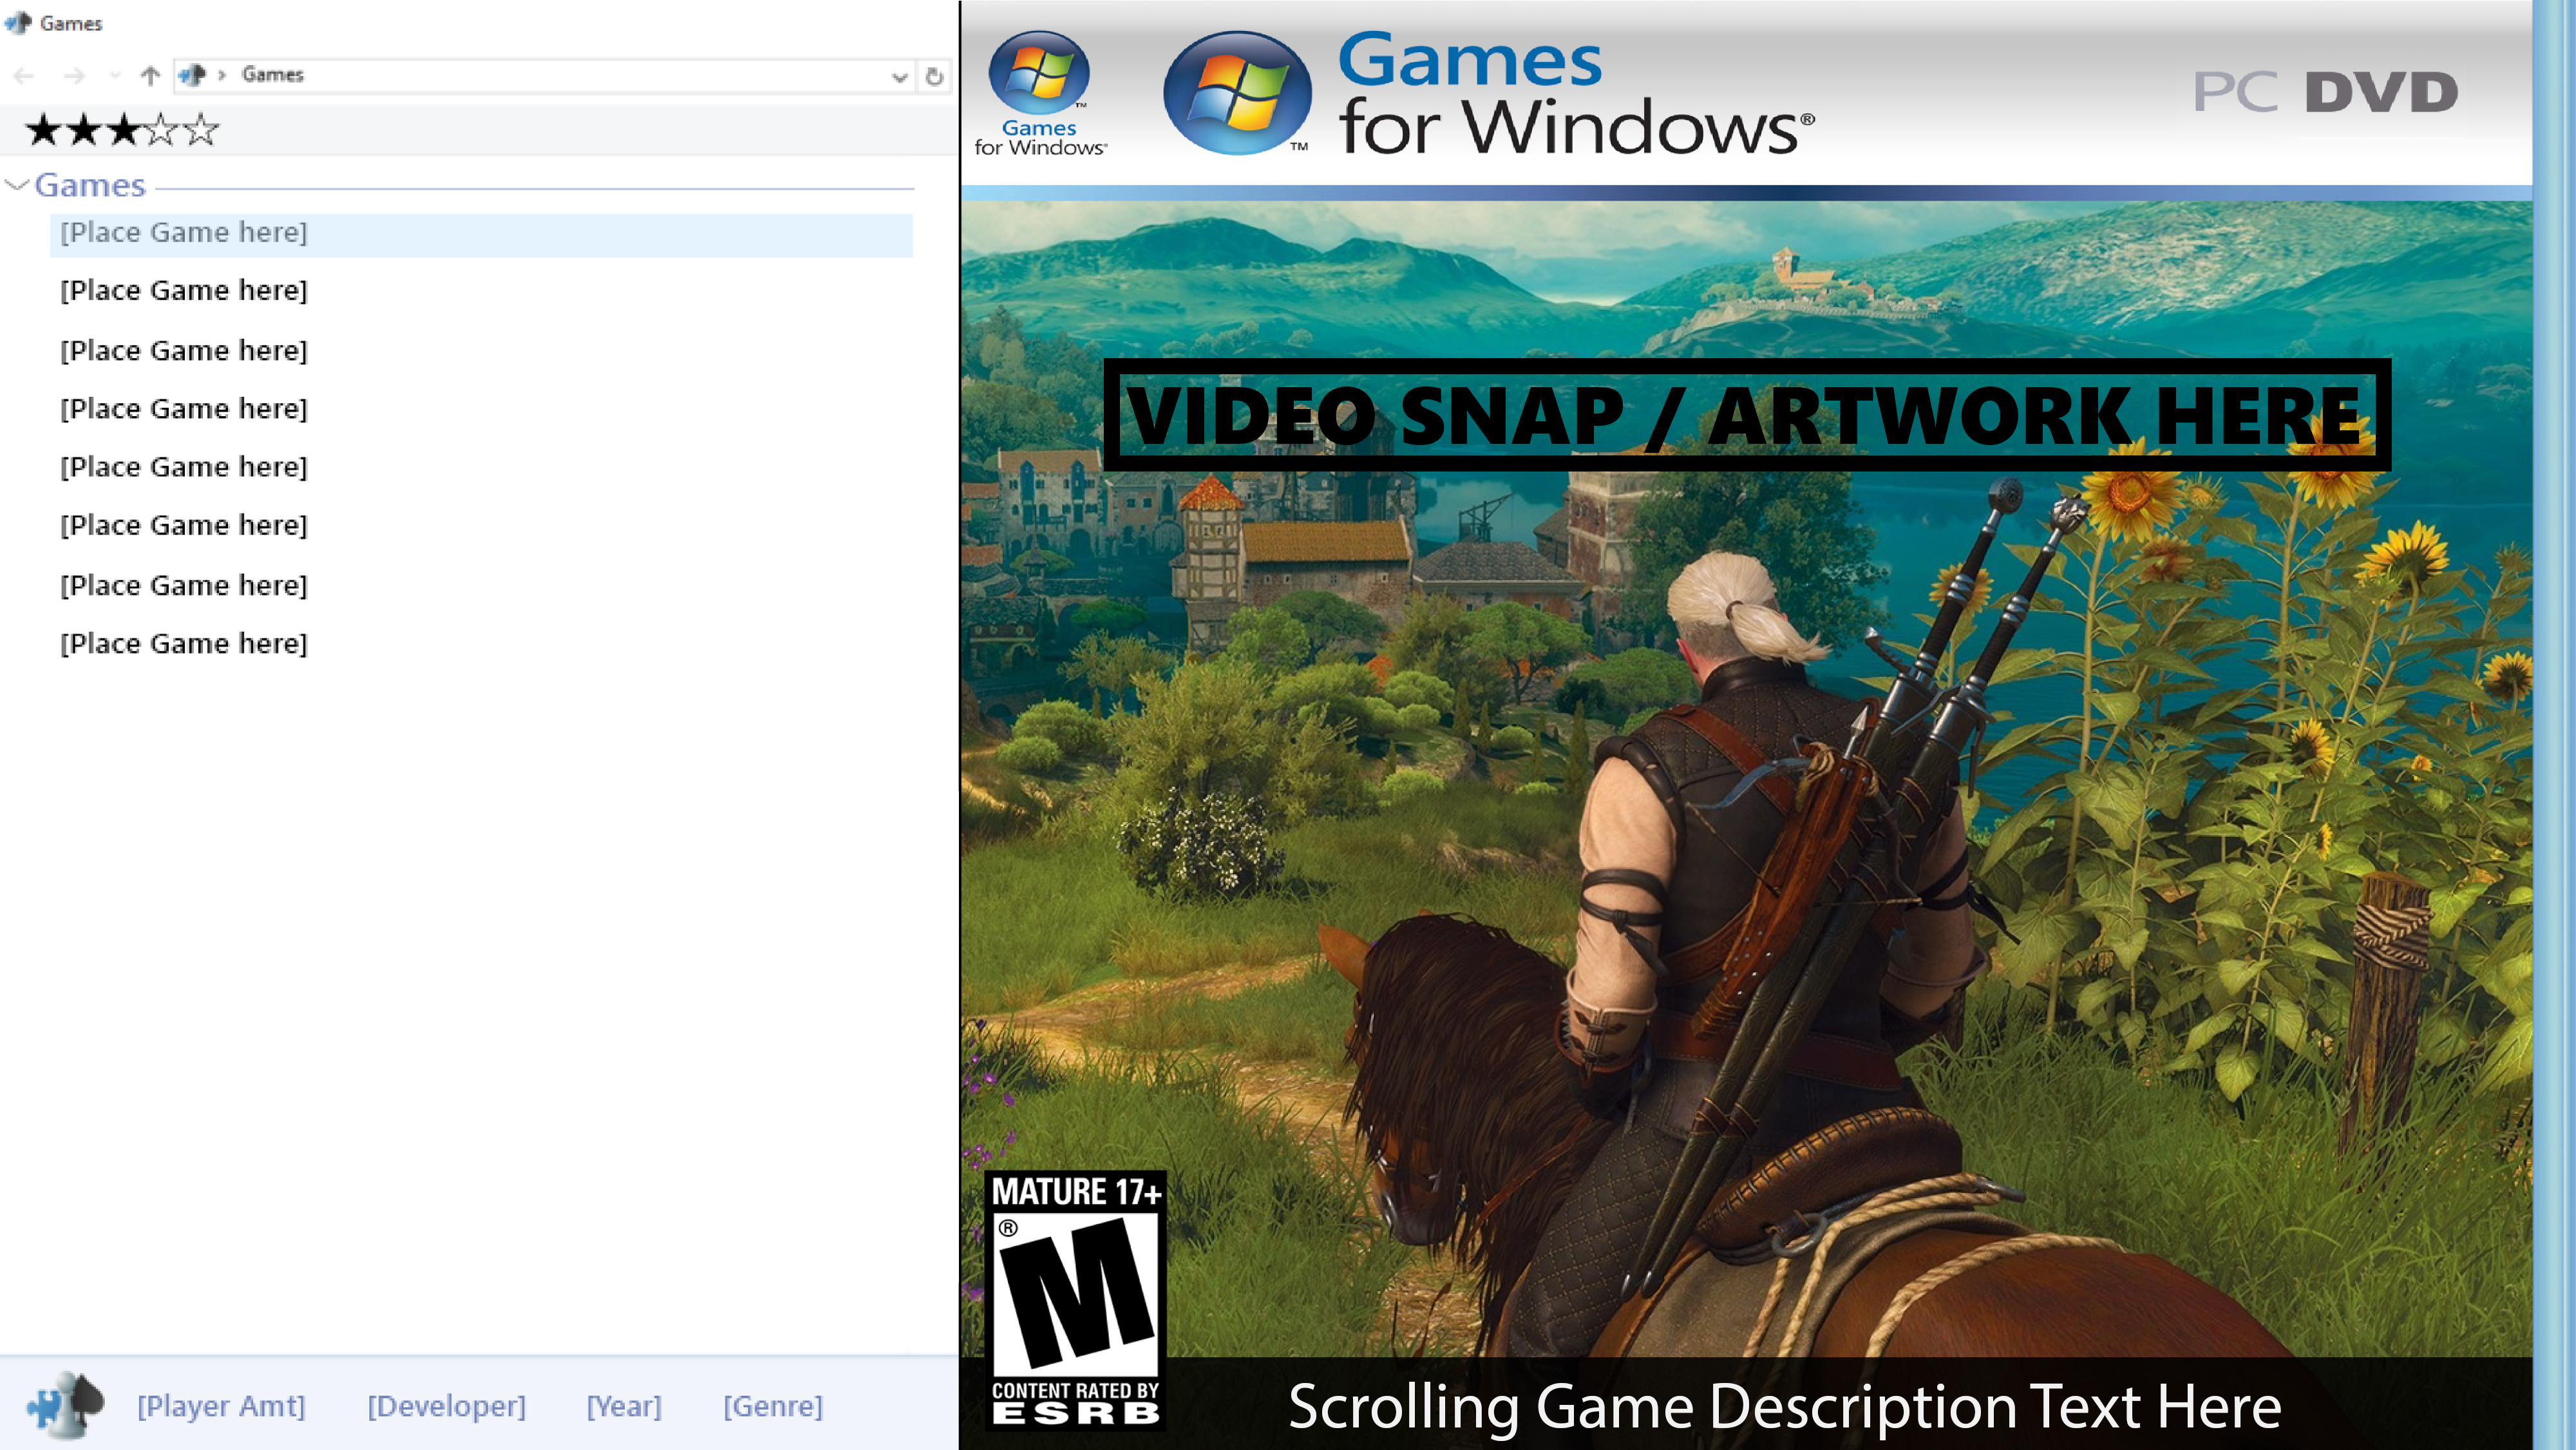The image size is (2576, 1450).
Task: Click the Up one level arrow
Action: point(150,75)
